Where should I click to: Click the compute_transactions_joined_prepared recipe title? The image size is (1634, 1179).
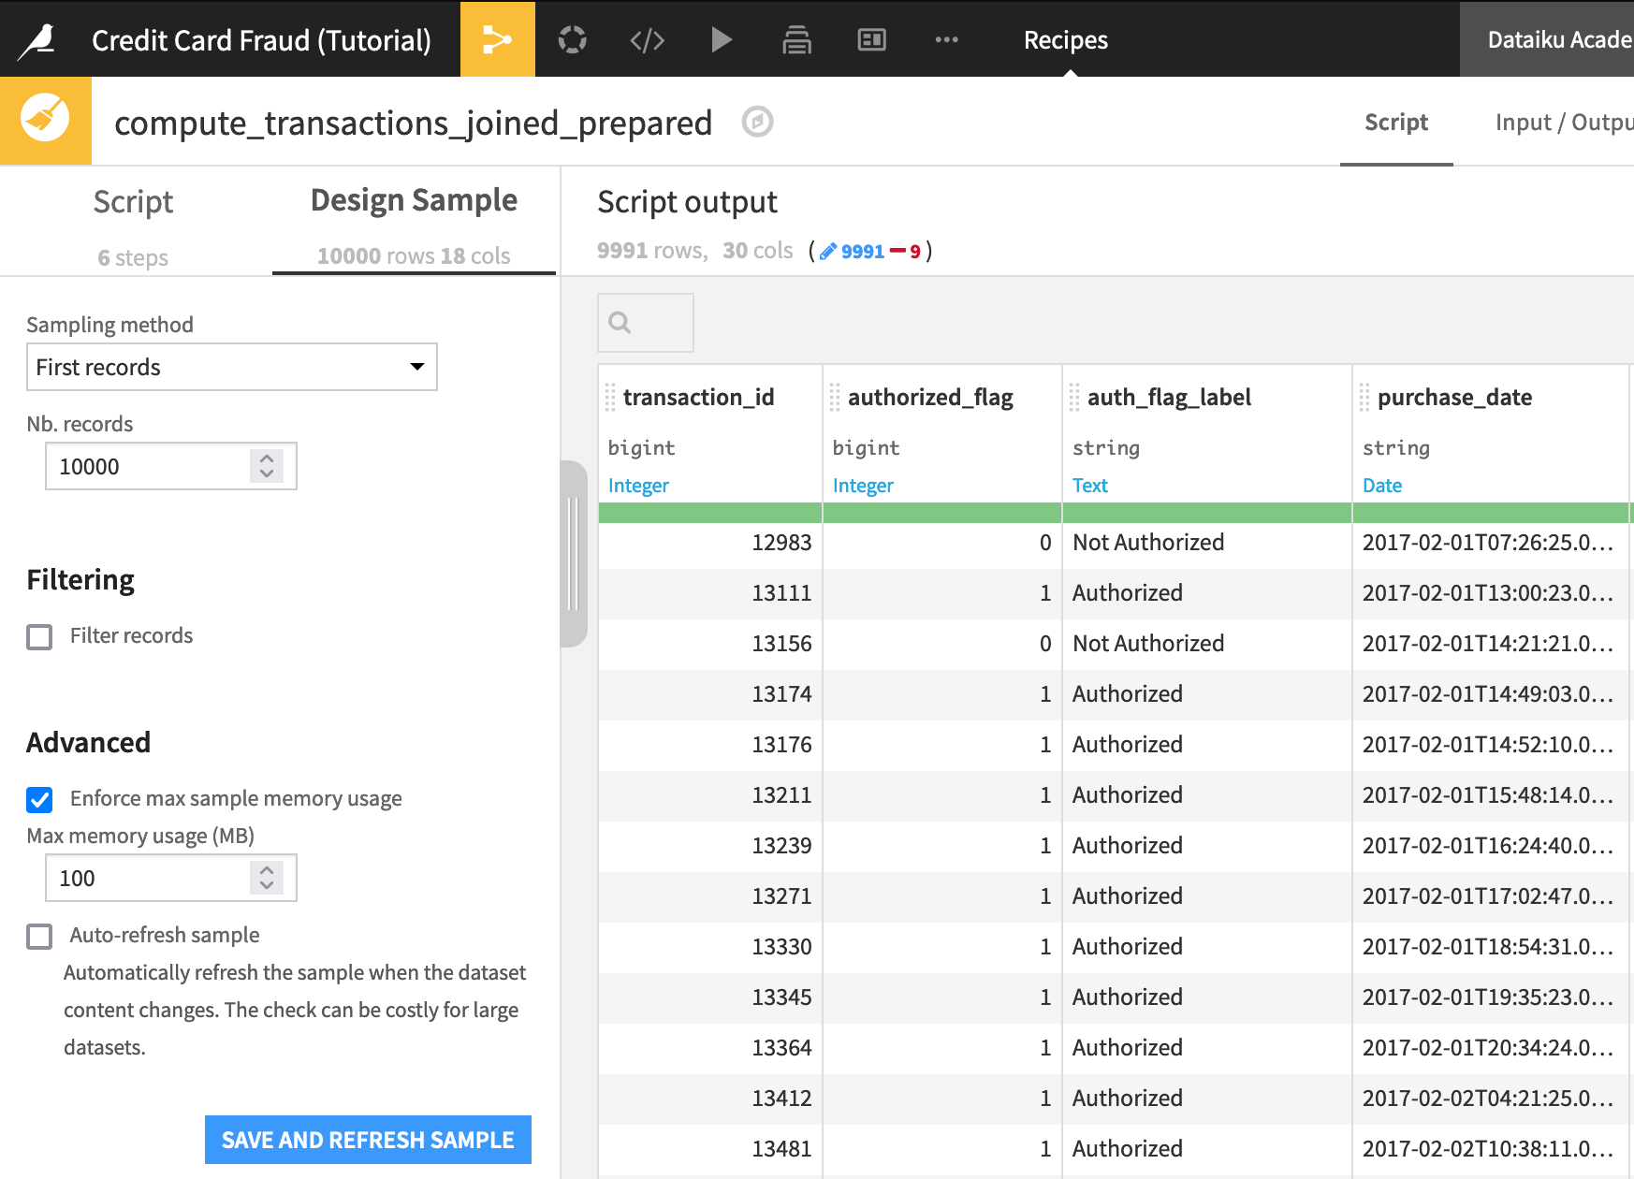(413, 123)
